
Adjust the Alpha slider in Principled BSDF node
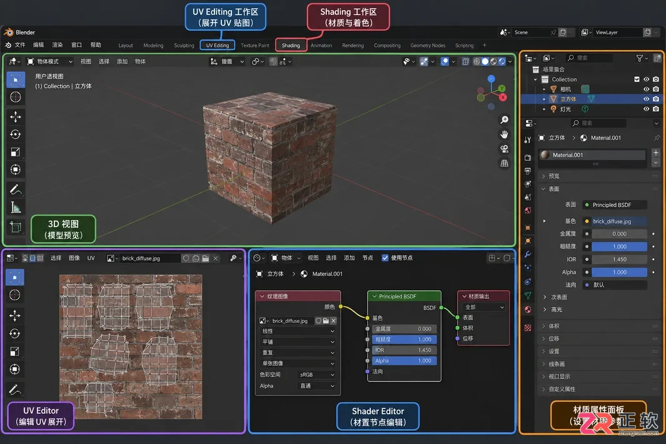404,361
